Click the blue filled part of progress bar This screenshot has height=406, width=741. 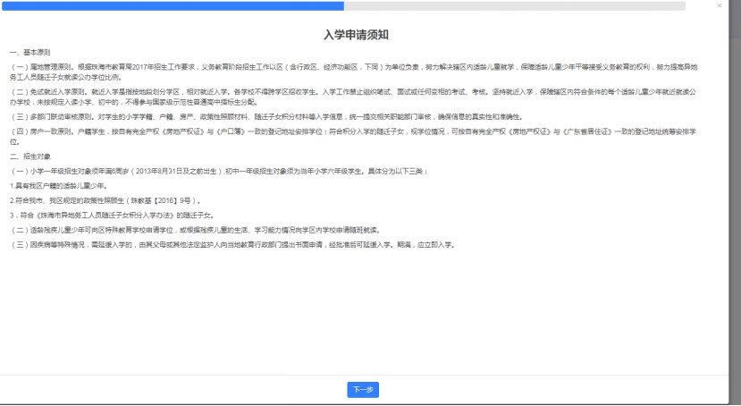[179, 5]
